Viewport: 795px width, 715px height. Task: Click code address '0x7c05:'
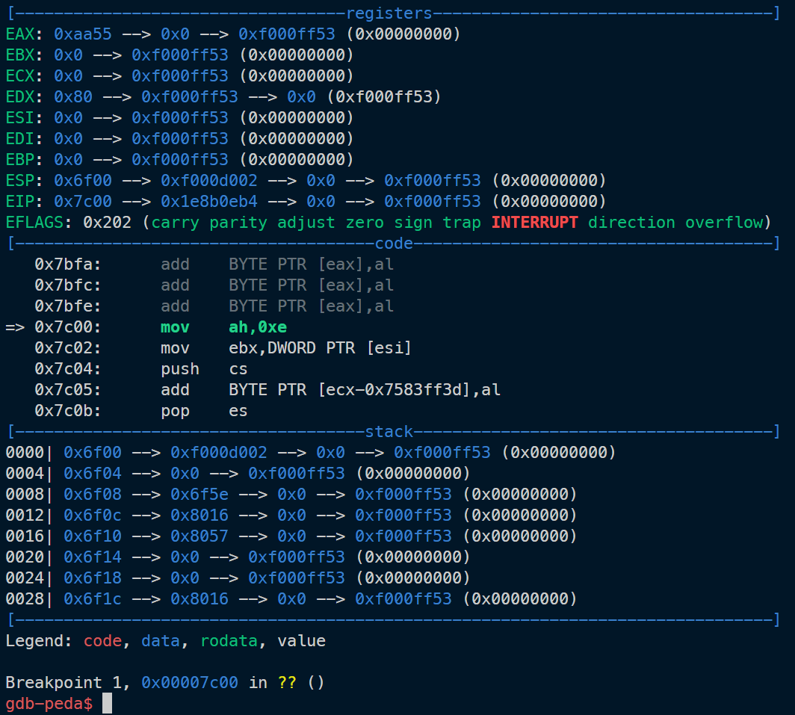pyautogui.click(x=67, y=389)
